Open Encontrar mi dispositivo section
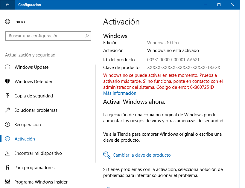 point(36,153)
